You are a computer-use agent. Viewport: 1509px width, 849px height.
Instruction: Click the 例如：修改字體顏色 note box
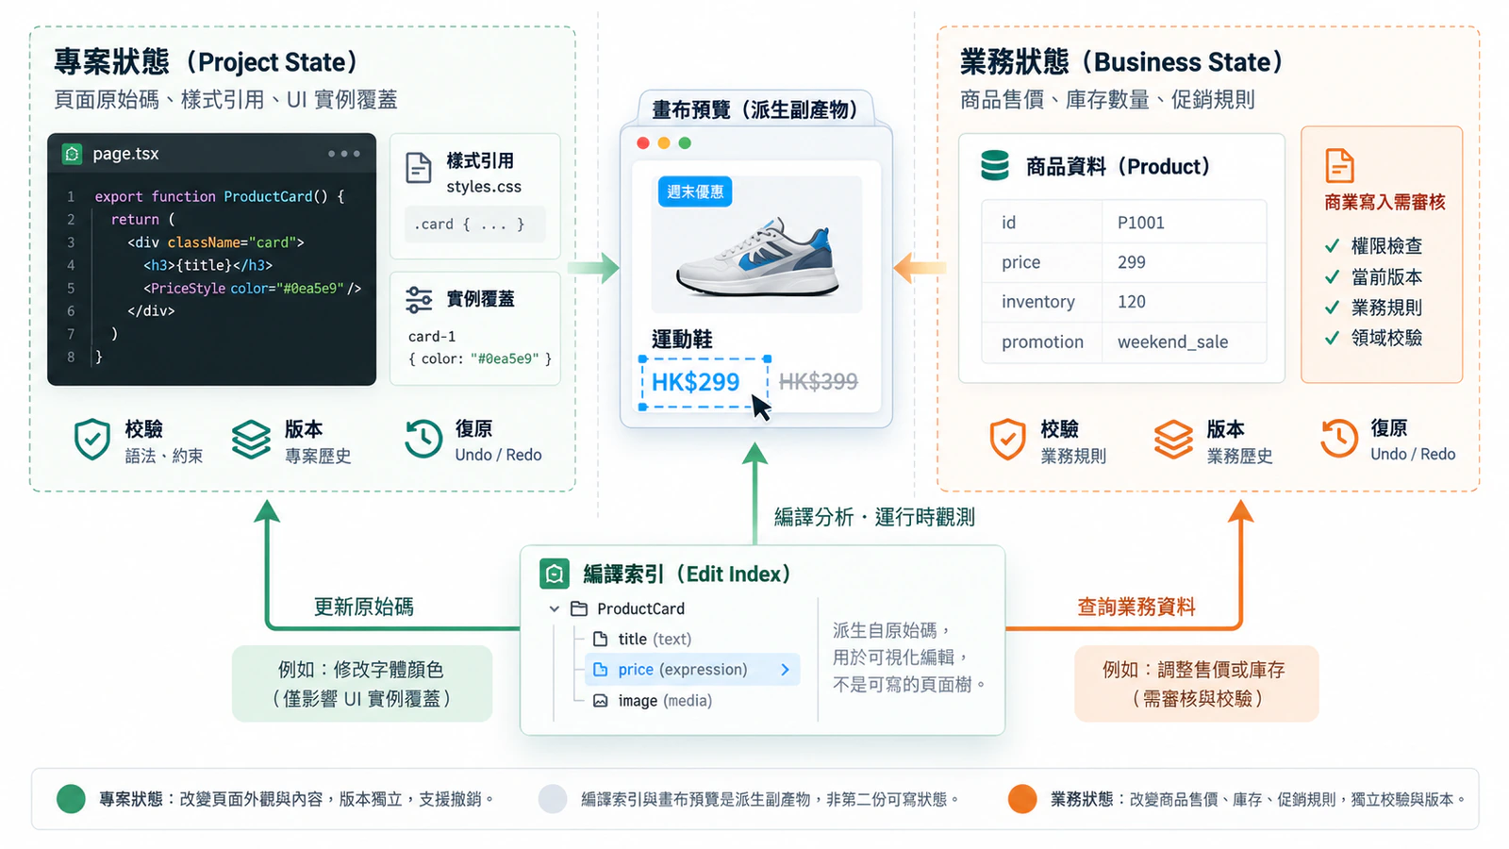[362, 684]
